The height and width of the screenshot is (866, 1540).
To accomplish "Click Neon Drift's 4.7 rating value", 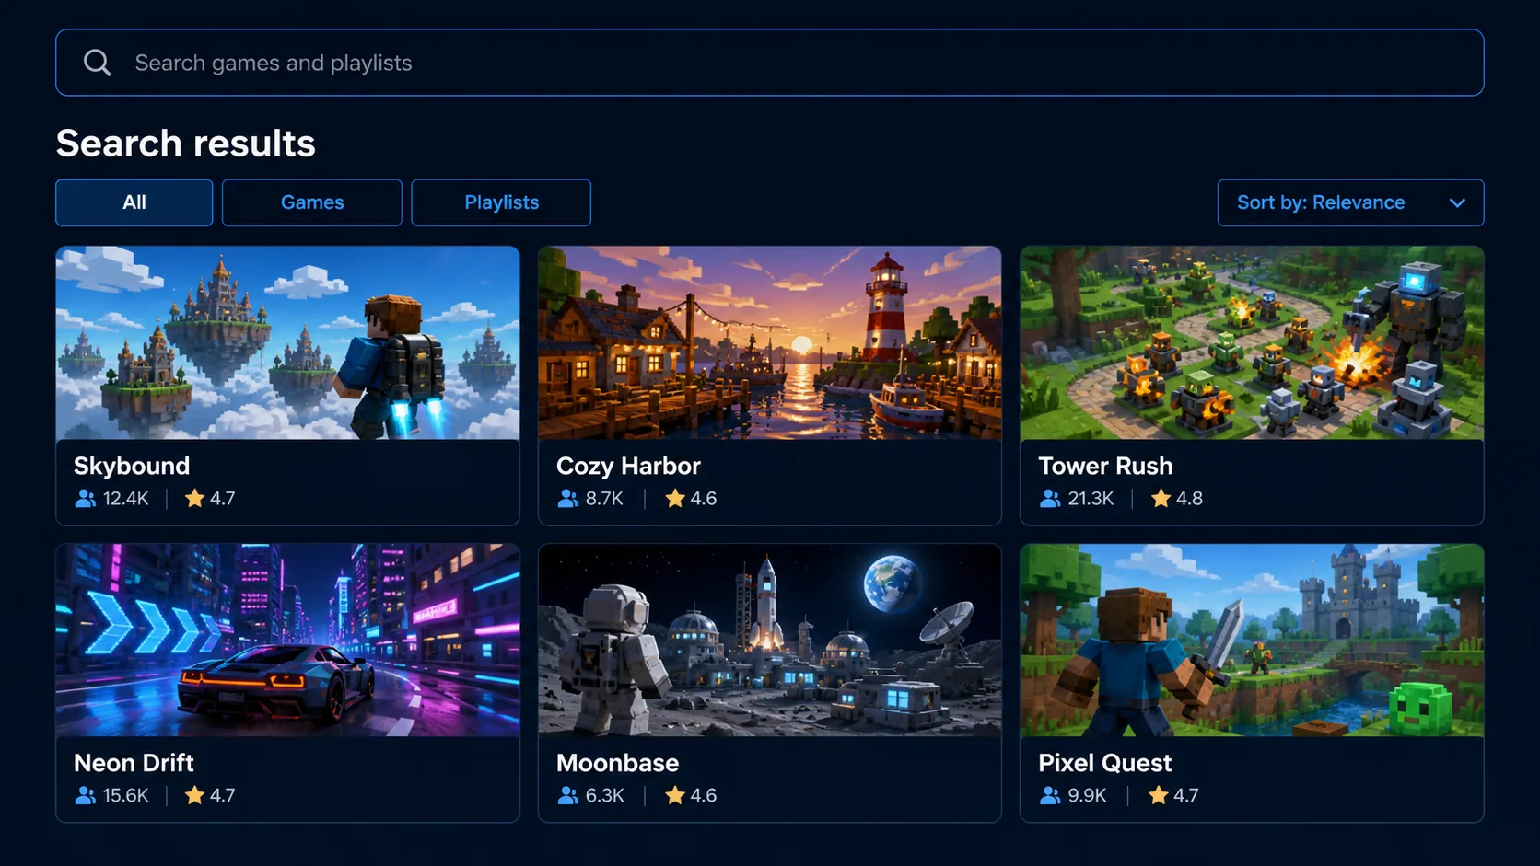I will (222, 796).
